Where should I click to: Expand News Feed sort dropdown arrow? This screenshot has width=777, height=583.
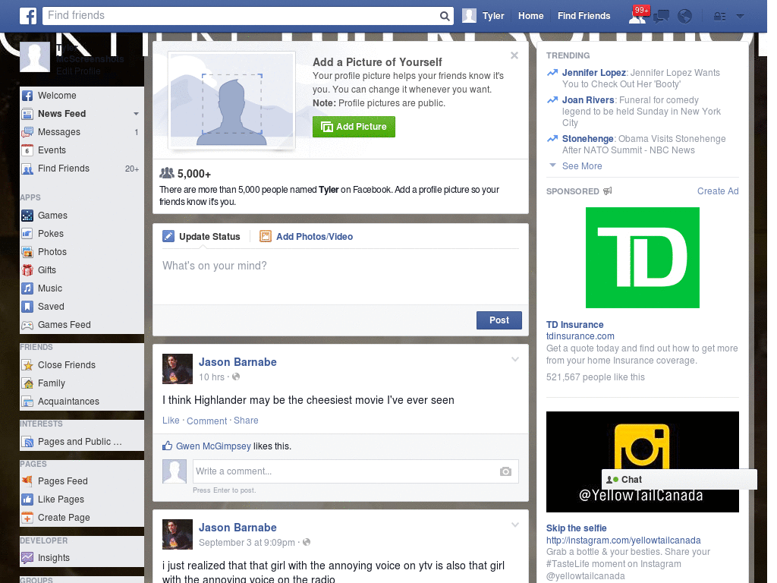coord(136,114)
